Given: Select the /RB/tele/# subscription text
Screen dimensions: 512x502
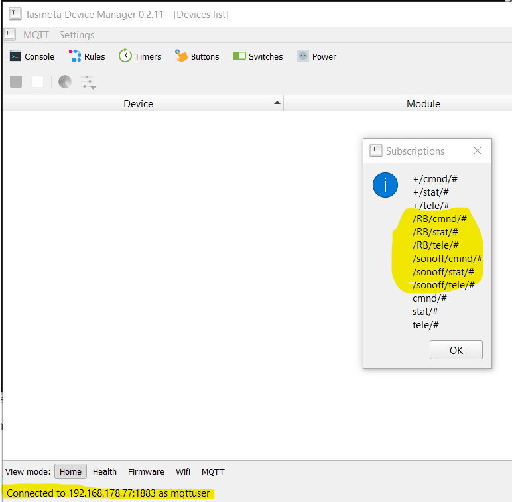Looking at the screenshot, I should coord(436,245).
